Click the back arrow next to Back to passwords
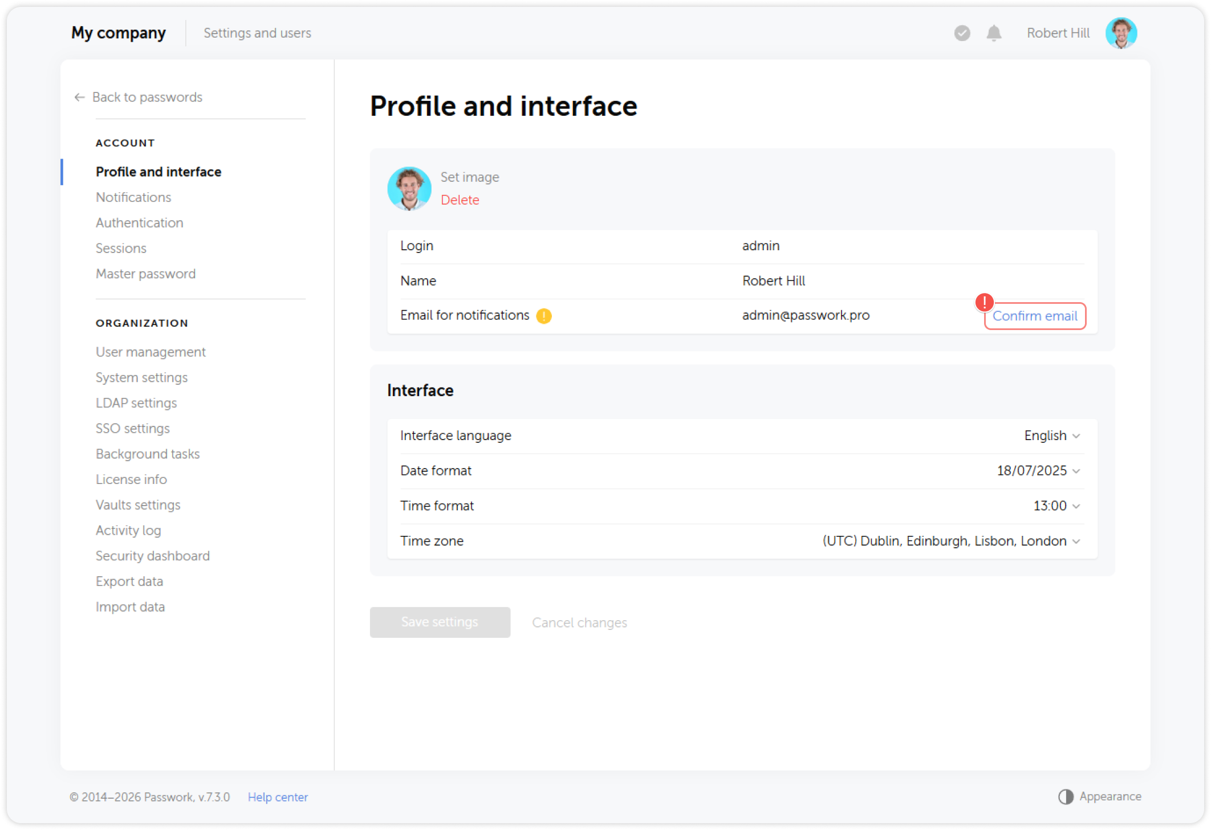The width and height of the screenshot is (1211, 830). point(79,97)
